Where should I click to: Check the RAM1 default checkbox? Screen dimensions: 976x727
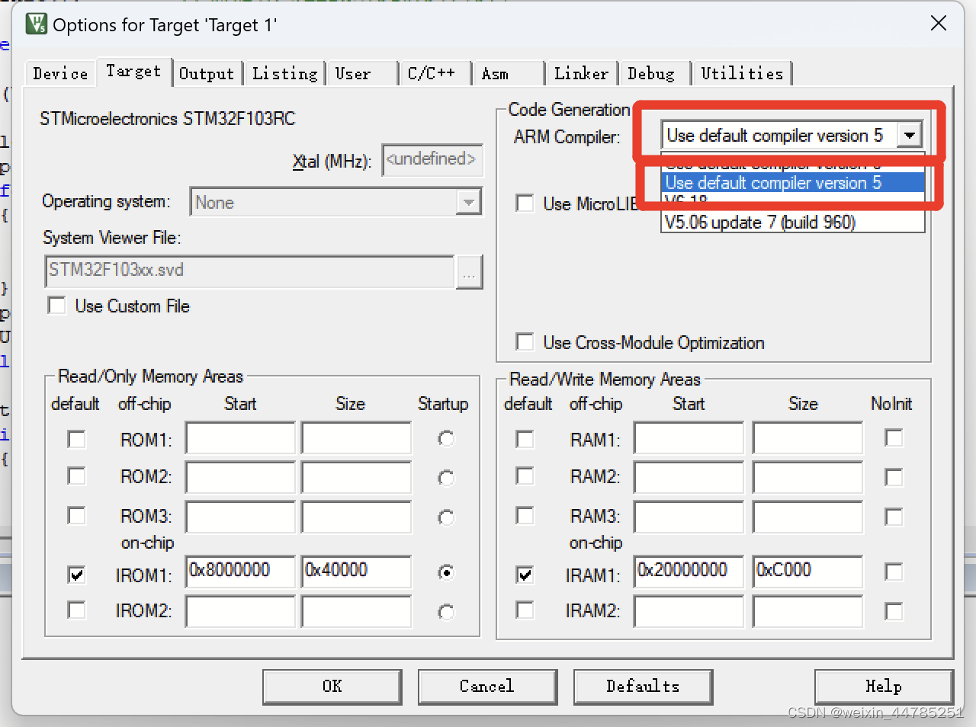pos(525,439)
